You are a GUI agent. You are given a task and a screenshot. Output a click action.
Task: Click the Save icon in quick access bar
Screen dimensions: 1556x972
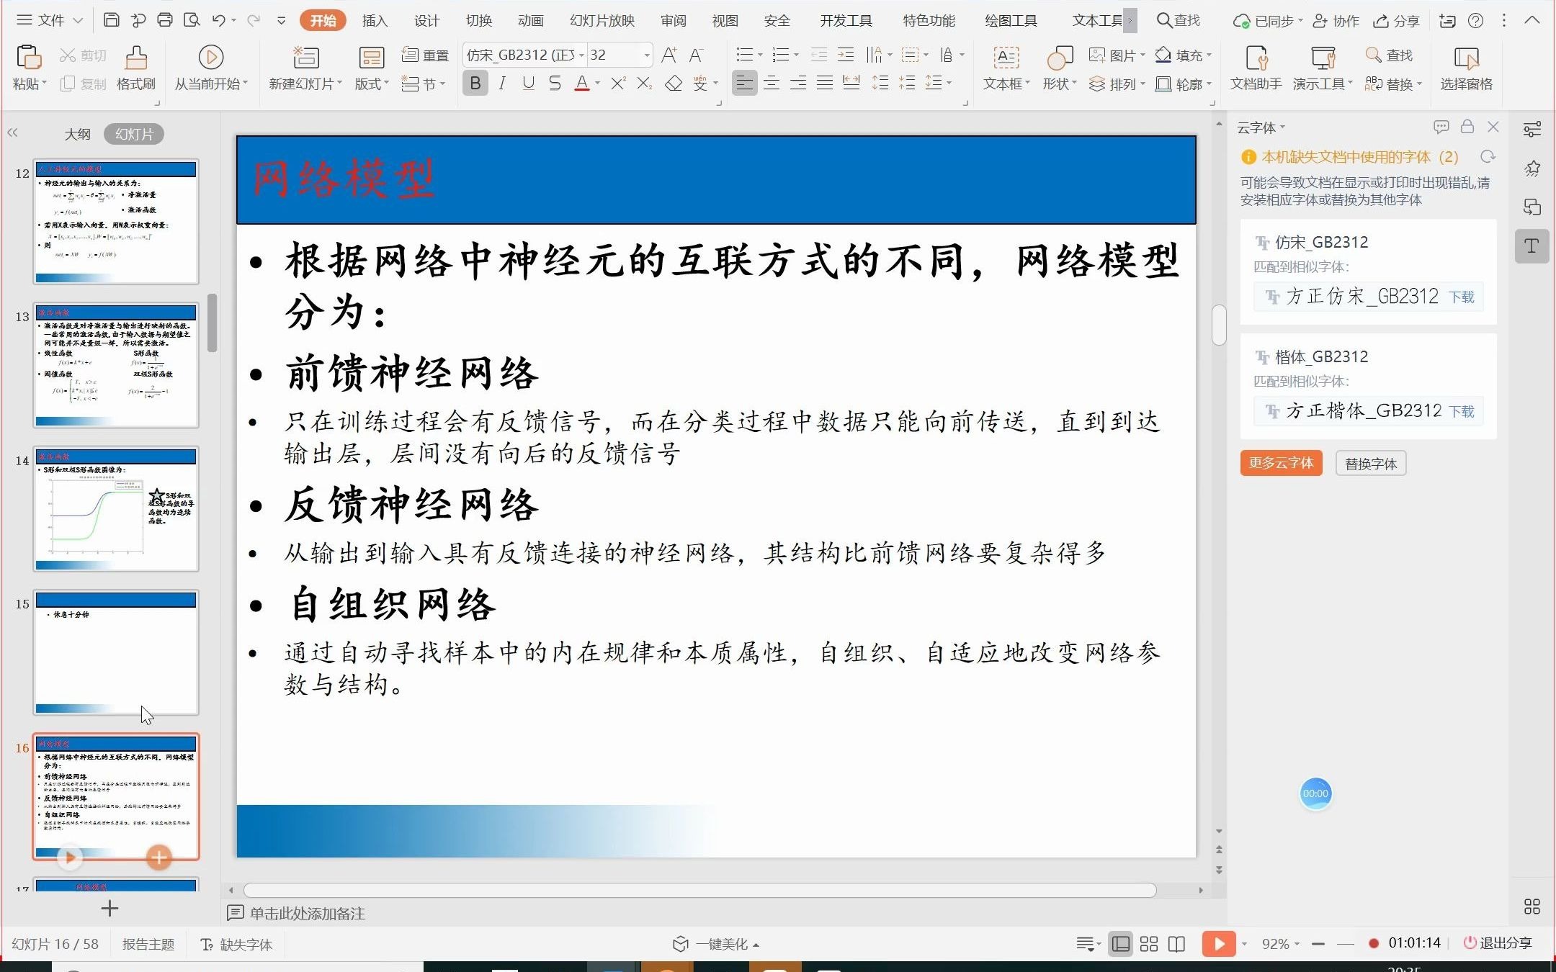coord(111,20)
